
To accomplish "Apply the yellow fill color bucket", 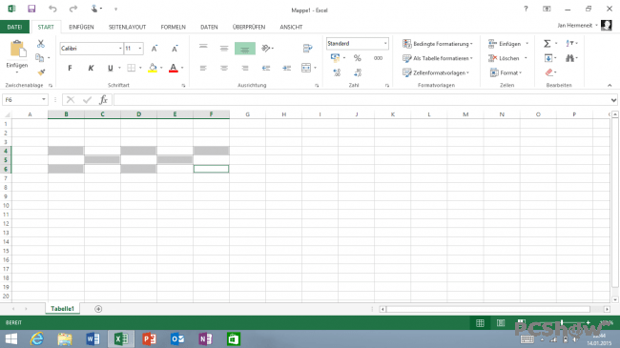I will (x=153, y=68).
